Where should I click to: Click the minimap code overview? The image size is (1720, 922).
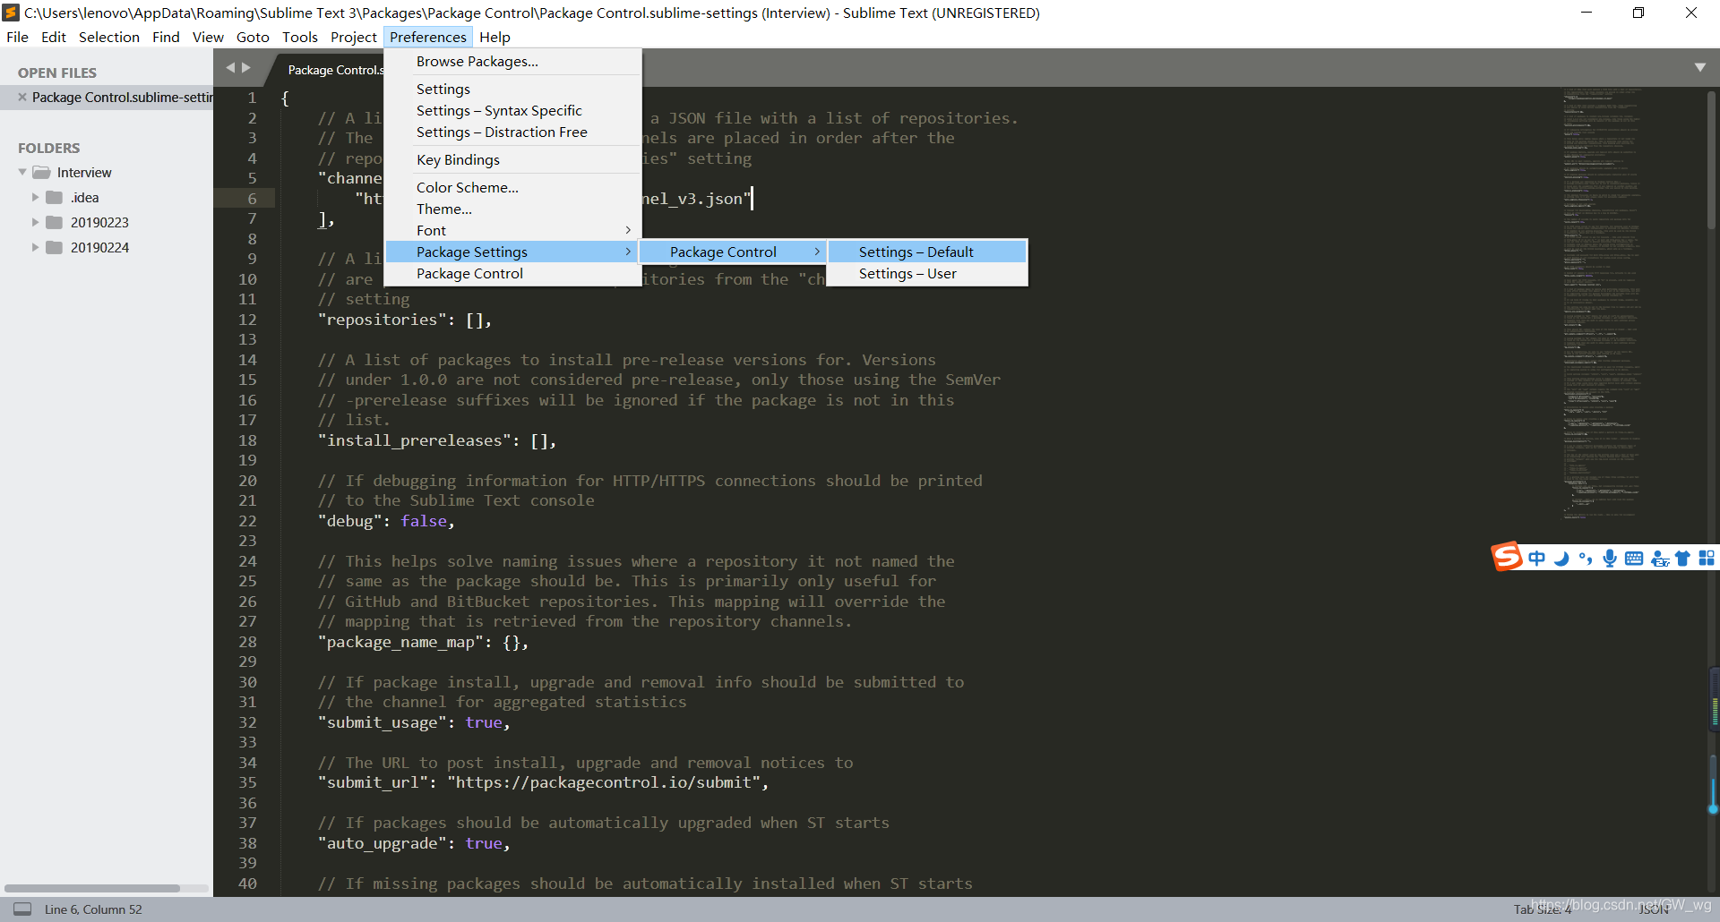(1604, 304)
